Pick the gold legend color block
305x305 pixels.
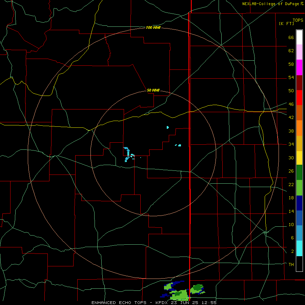tap(299, 143)
